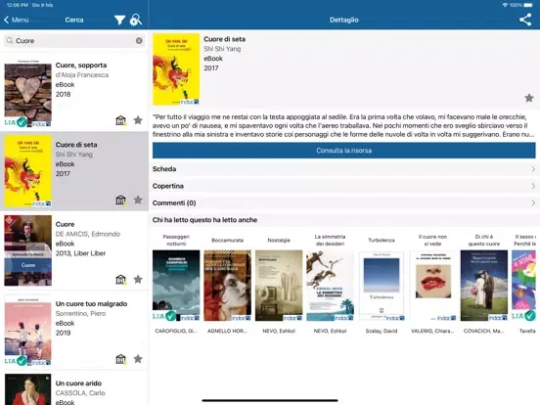Screen dimensions: 540x405
Task: Click author DE AMICIS, Edmondo
Action: pyautogui.click(x=88, y=234)
